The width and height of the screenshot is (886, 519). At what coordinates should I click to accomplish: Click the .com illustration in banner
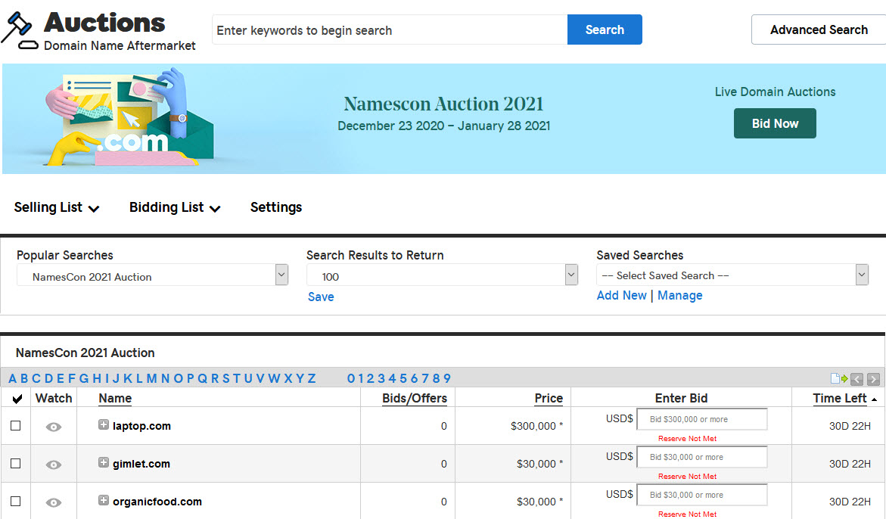131,117
